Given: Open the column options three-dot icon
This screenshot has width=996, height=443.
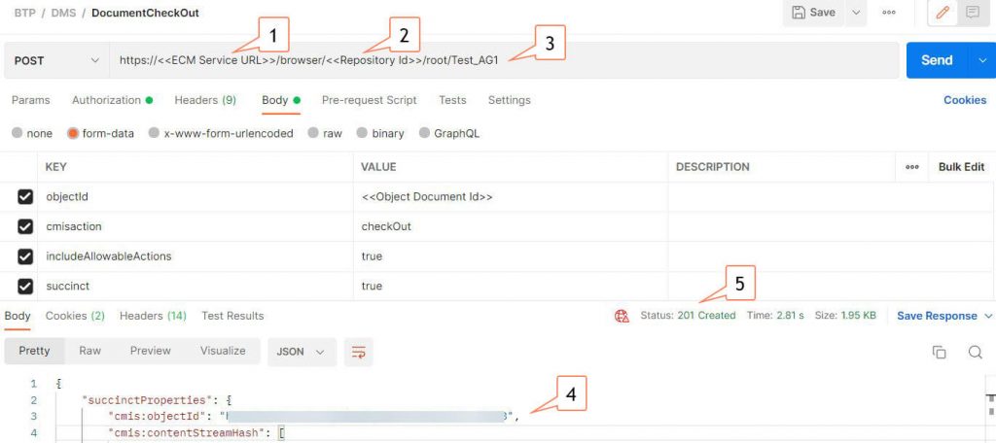Looking at the screenshot, I should 912,167.
